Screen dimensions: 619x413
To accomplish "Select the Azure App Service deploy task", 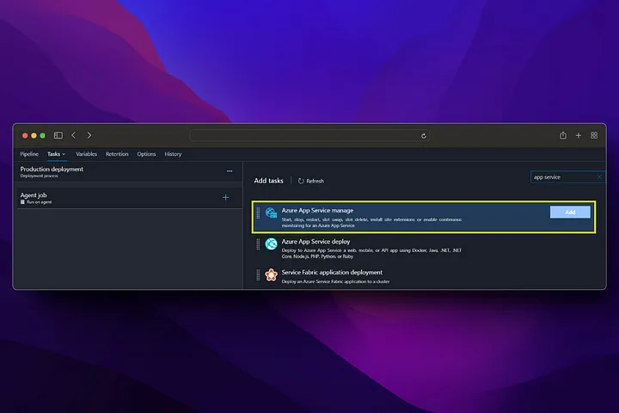I will point(424,248).
